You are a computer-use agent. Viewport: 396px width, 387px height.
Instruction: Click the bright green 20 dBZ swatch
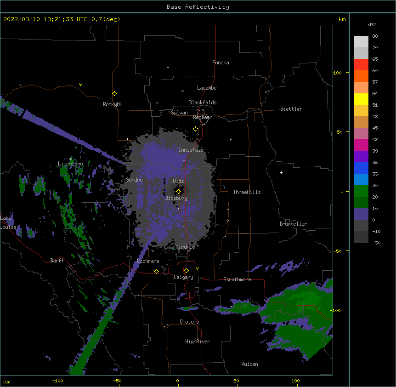click(x=361, y=191)
